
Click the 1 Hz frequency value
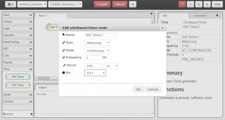185,46
